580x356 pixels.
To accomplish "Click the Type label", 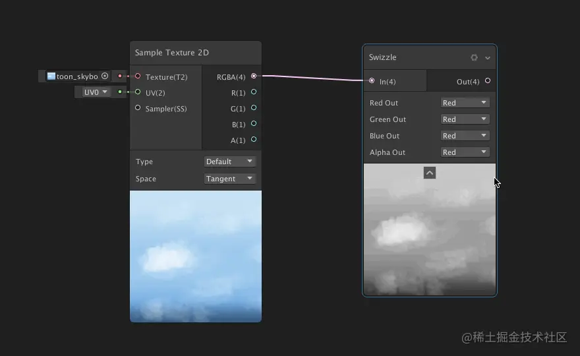I will click(x=144, y=162).
